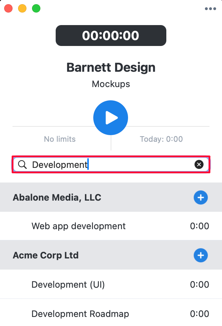
Task: Clear the search field with the X icon
Action: (199, 164)
